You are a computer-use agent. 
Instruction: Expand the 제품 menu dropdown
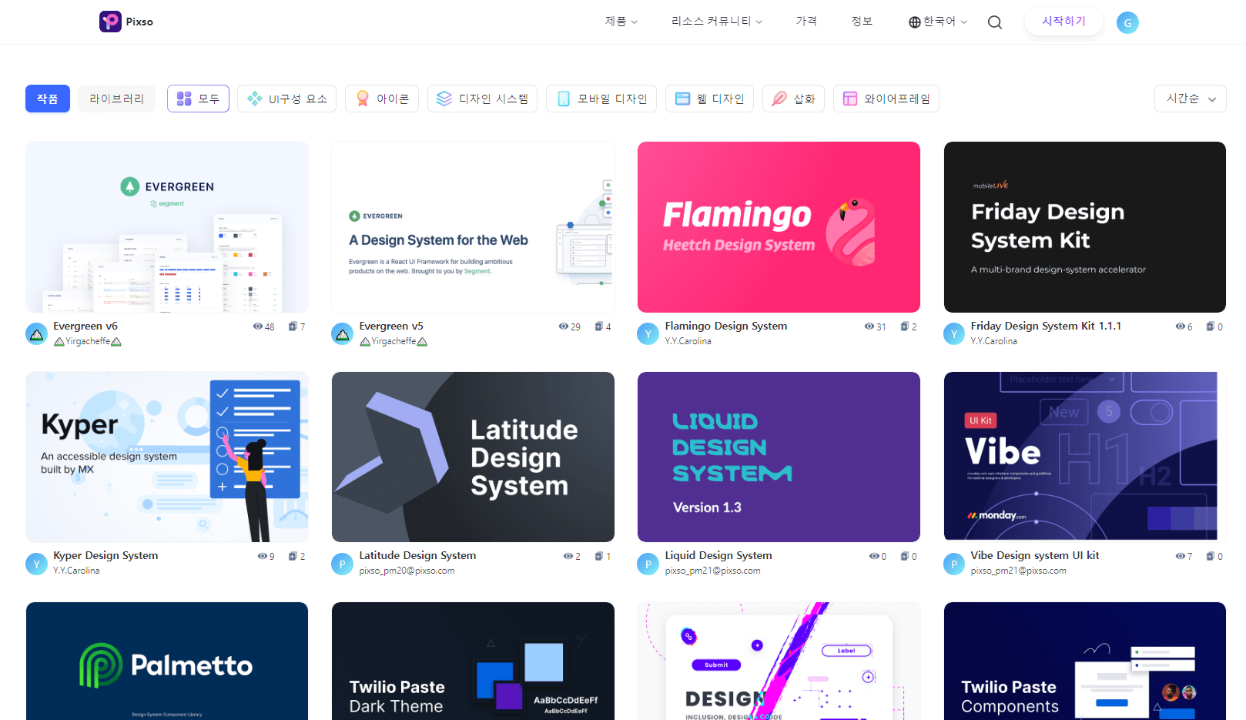621,22
